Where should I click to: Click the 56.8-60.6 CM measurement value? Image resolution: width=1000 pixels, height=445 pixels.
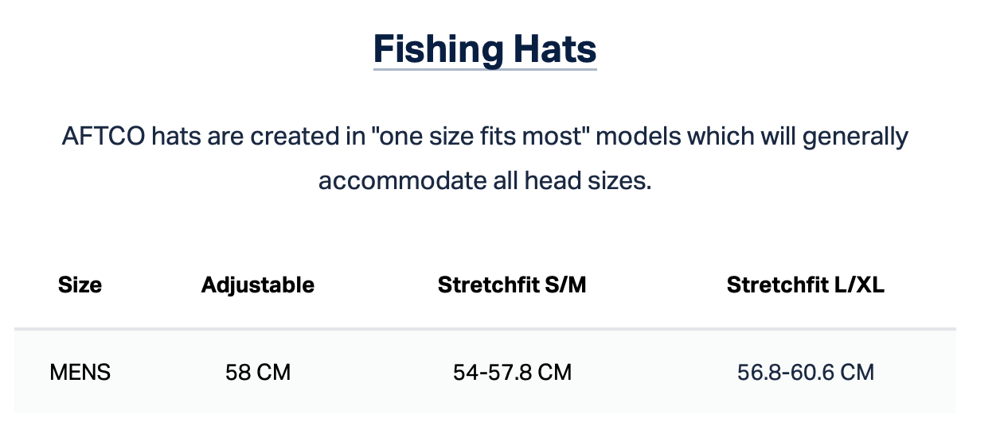805,372
